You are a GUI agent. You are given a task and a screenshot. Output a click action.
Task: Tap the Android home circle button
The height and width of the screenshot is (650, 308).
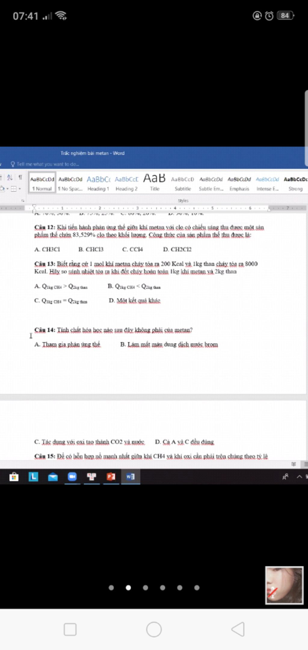coord(154,629)
